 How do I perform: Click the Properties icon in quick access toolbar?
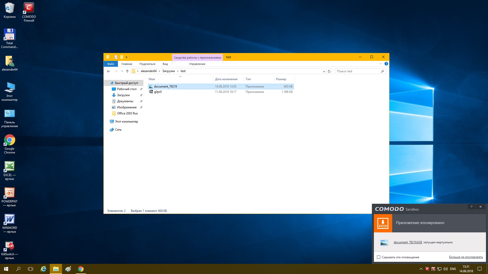[x=116, y=57]
